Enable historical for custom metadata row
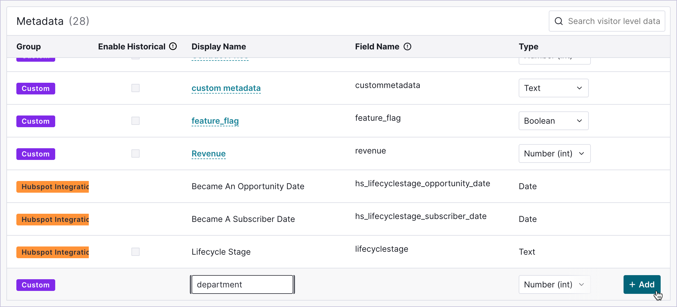Screen dimensions: 677x307 [135, 88]
